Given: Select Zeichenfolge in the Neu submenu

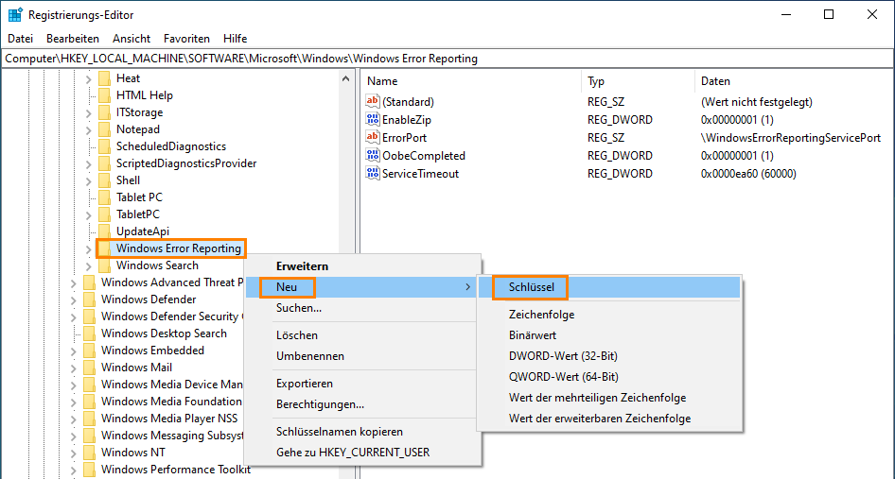Looking at the screenshot, I should tap(609, 315).
